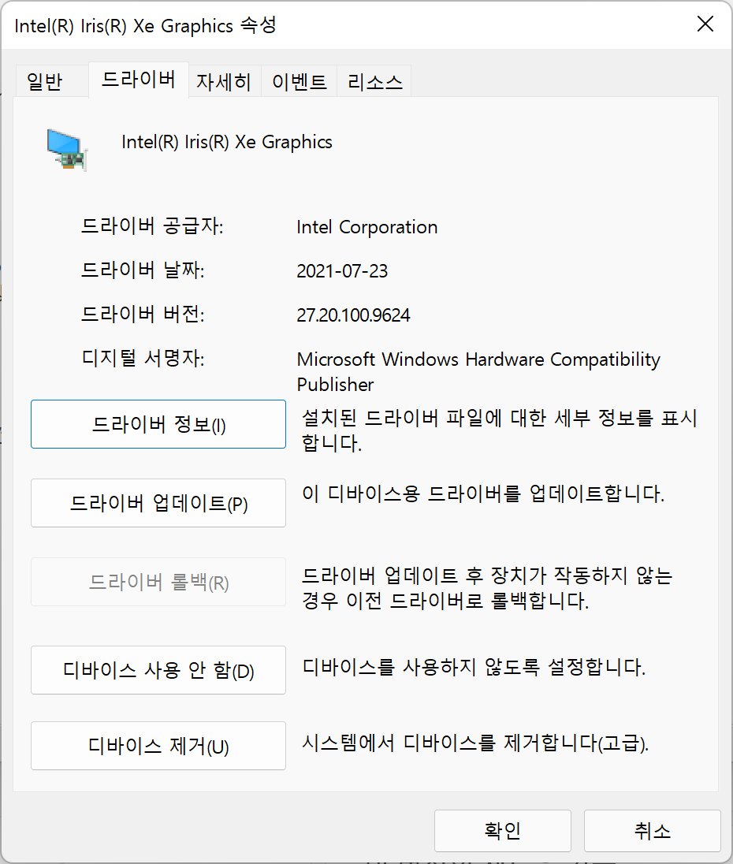
Task: Click the window title 'Intel(R) Iris(R) Xe Graphics 속성'
Action: coord(145,25)
